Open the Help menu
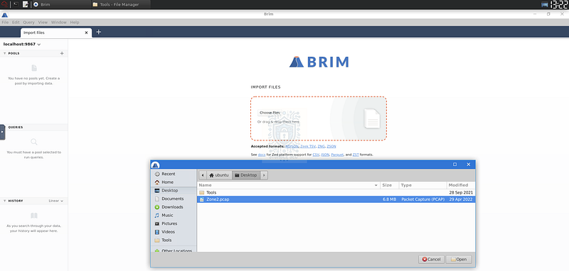Viewport: 569px width, 271px height. point(75,22)
